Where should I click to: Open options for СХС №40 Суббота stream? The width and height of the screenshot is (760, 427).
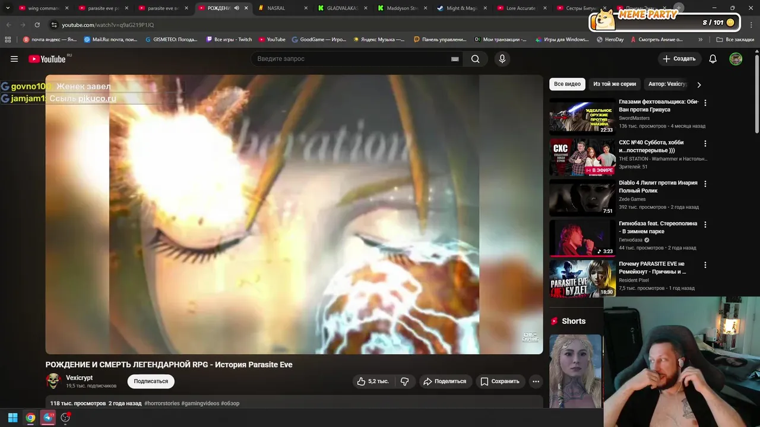(705, 144)
